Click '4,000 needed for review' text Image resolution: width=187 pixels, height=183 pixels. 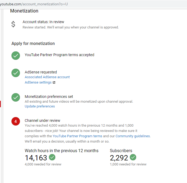click(43, 164)
